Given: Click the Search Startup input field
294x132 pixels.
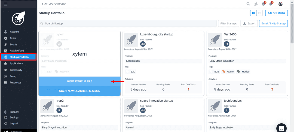Looking at the screenshot, I should (127, 24).
